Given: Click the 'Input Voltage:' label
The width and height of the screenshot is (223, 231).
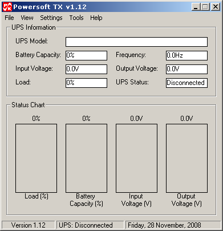Looking at the screenshot, I should click(x=34, y=68).
